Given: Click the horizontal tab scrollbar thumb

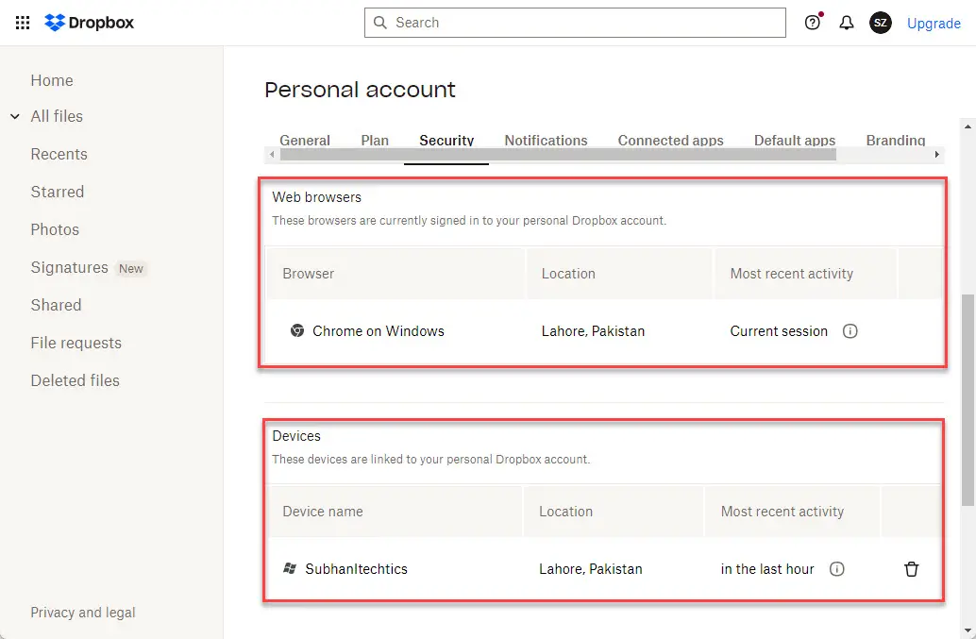Looking at the screenshot, I should click(558, 154).
